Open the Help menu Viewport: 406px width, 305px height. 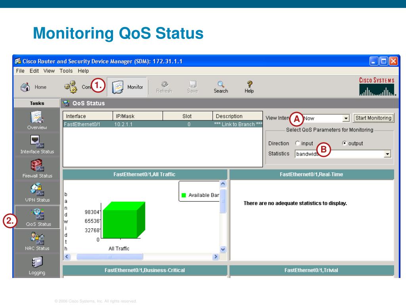(x=83, y=71)
